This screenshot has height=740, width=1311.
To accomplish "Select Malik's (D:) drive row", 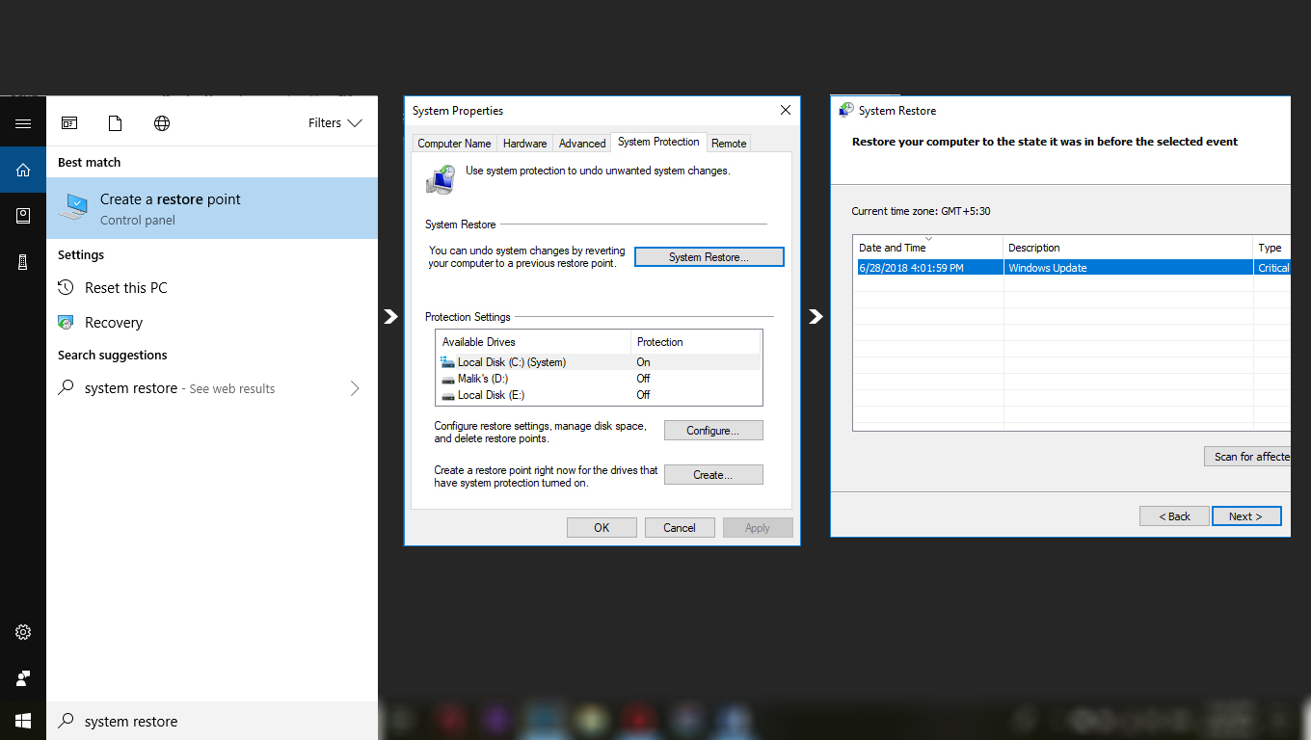I will coord(599,379).
